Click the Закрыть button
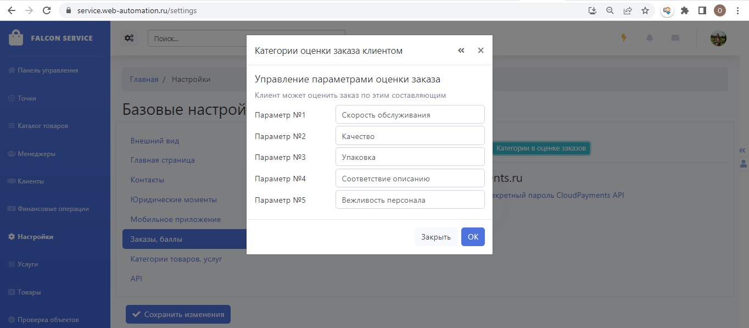 [x=435, y=237]
